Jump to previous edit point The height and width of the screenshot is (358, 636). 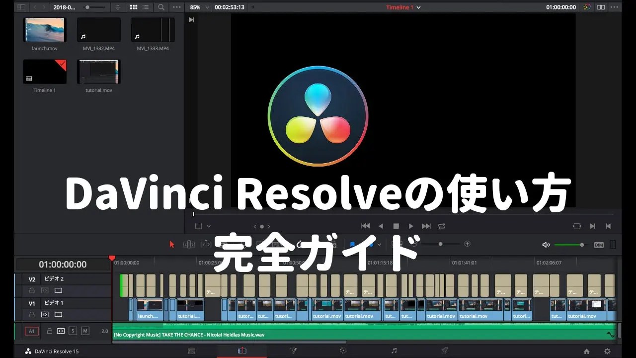click(608, 226)
